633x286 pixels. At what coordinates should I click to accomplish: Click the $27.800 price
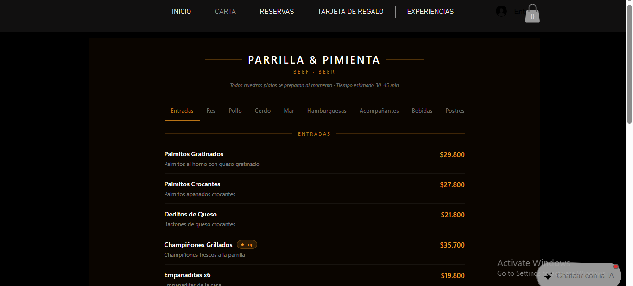[x=452, y=185]
